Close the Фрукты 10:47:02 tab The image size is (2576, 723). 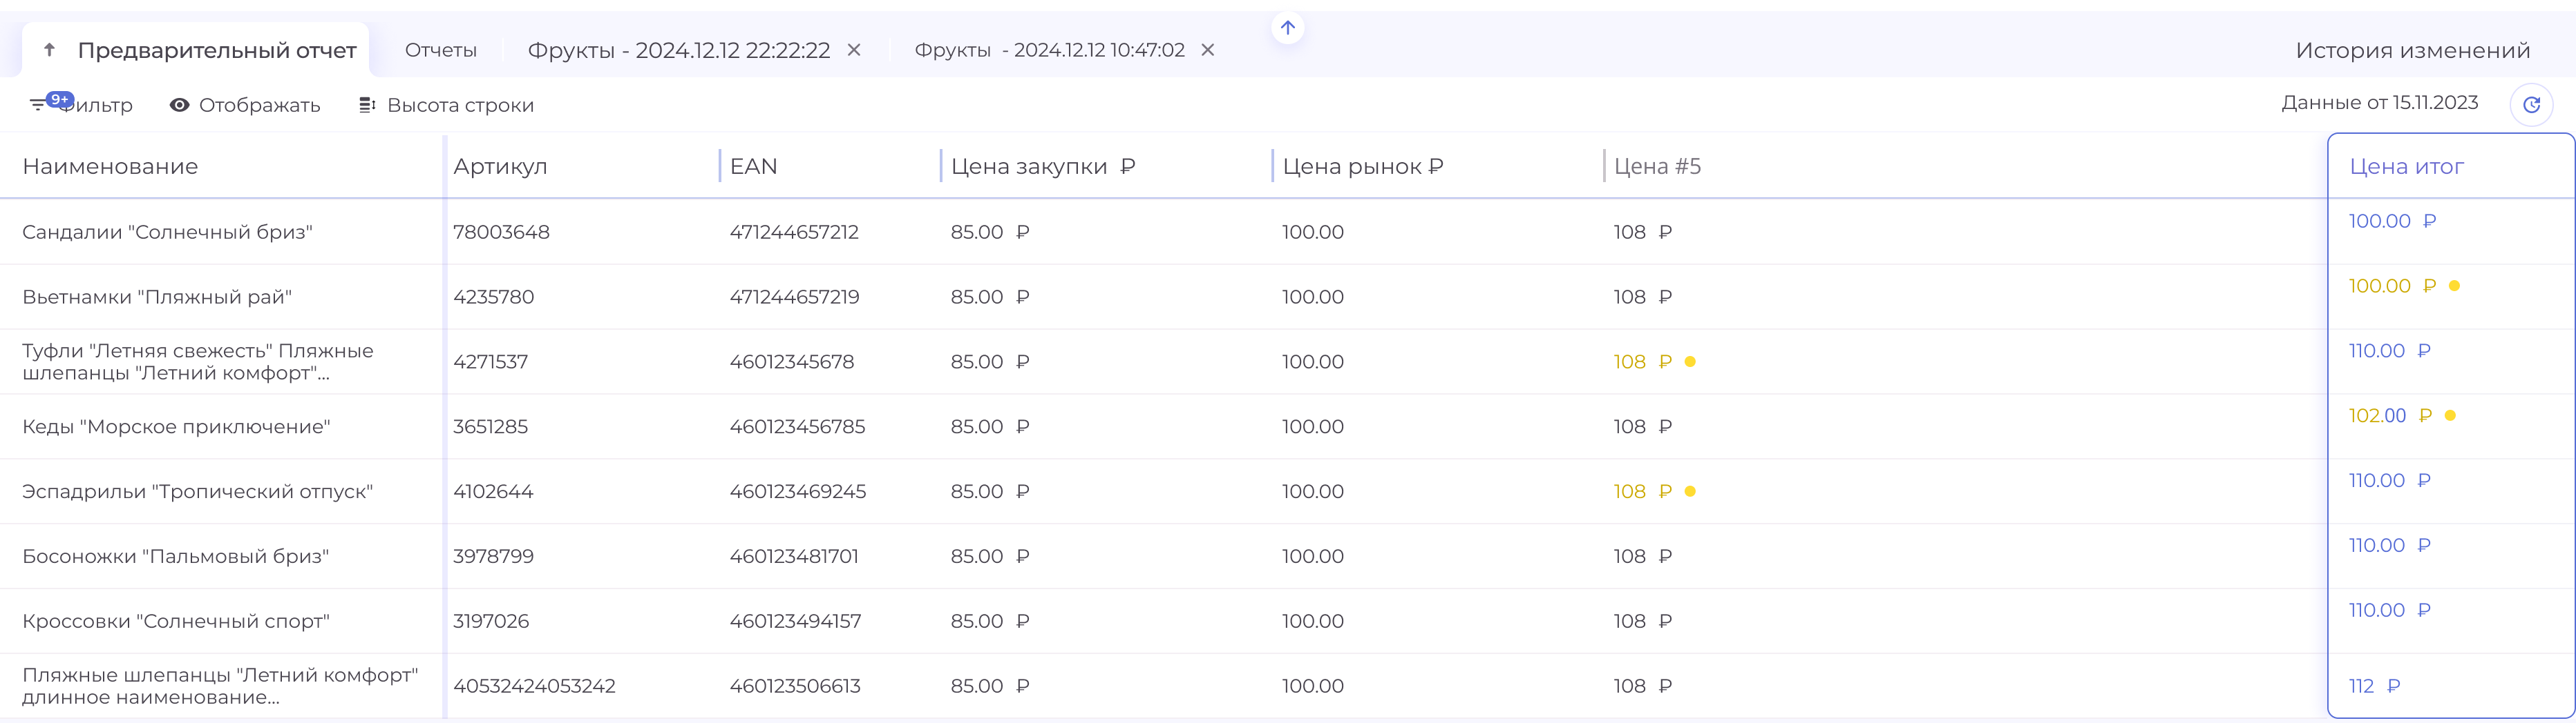[1208, 50]
